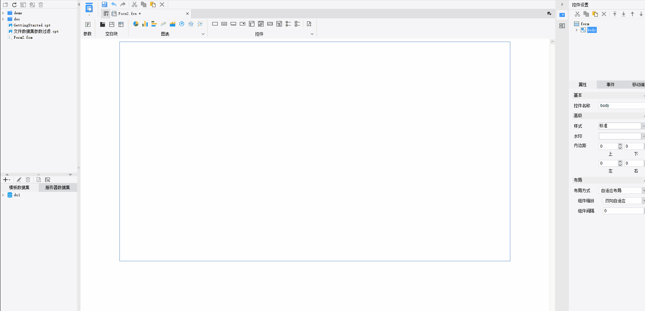Click the component spacing 组件间隔 input field
The width and height of the screenshot is (645, 311).
tap(623, 211)
